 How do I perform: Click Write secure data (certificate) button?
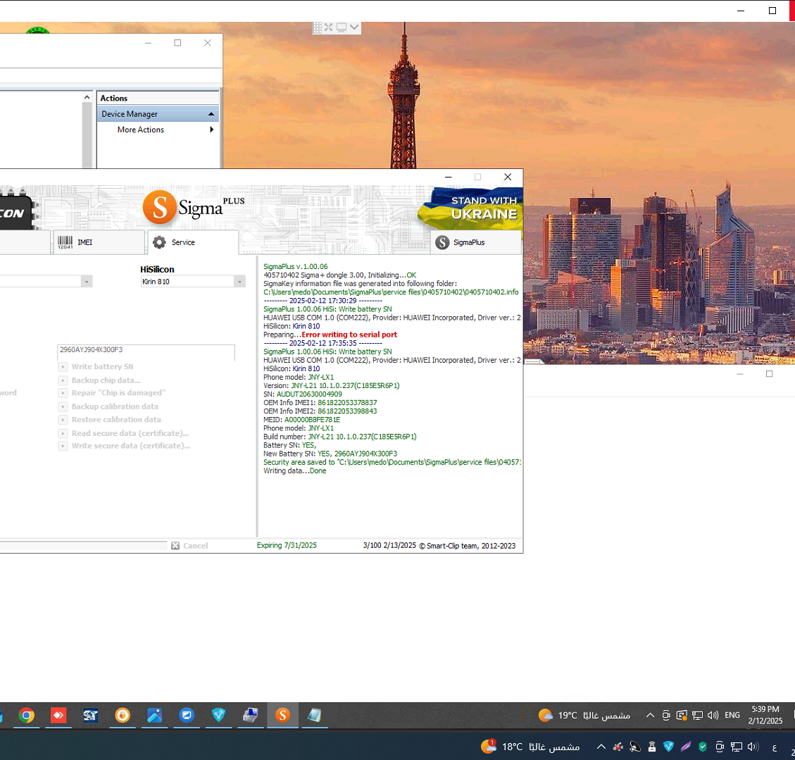tap(124, 446)
